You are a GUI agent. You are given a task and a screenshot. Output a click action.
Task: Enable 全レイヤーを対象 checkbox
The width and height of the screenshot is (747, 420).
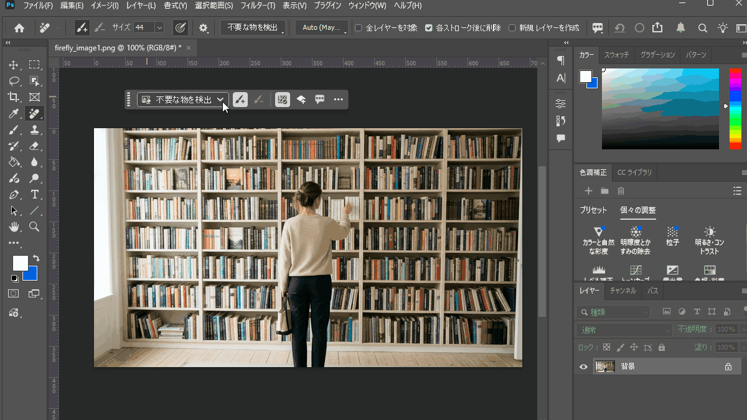359,28
